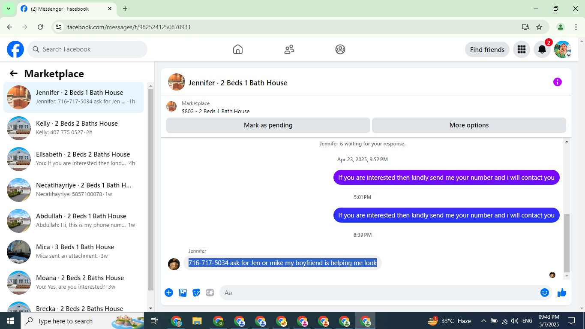Click the chat messages scrollbar
585x329 pixels.
pyautogui.click(x=567, y=242)
